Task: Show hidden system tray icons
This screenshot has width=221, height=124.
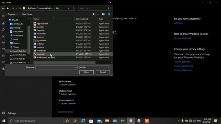Action: pos(179,121)
